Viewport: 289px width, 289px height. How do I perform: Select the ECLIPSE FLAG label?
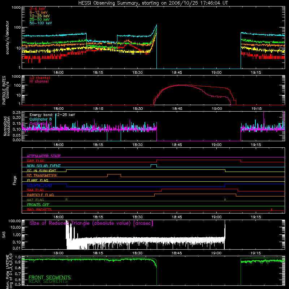(39, 185)
